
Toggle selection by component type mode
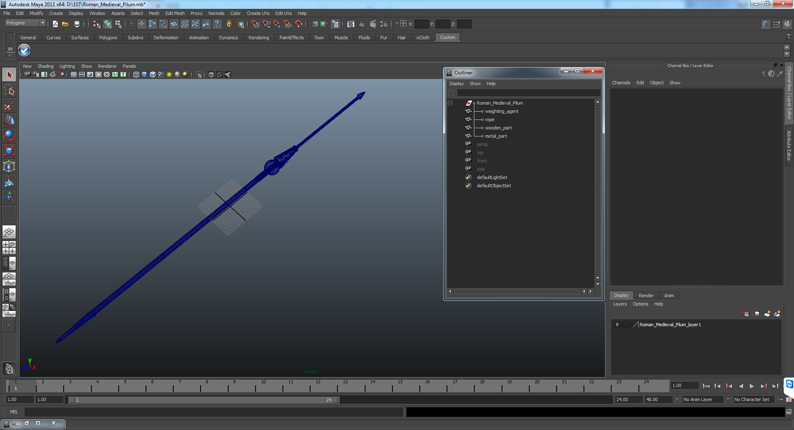coord(118,24)
